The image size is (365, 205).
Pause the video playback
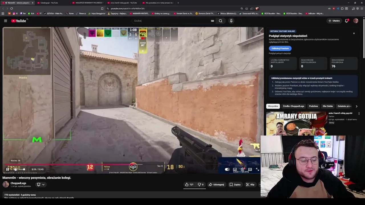pyautogui.click(x=7, y=169)
